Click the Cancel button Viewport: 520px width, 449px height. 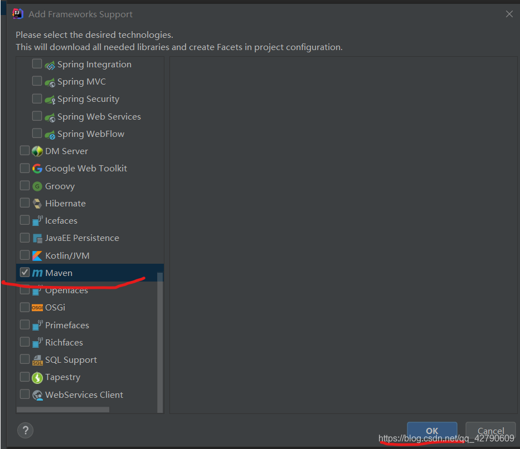(x=490, y=431)
